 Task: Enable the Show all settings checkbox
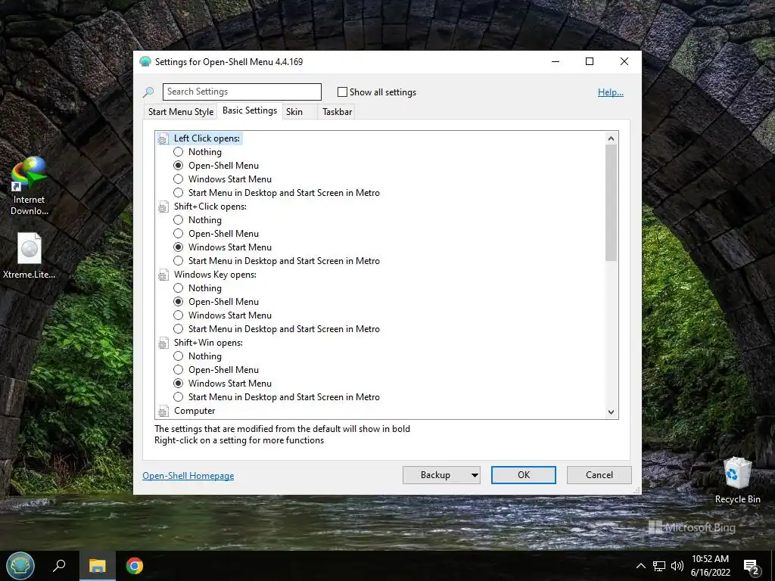[x=342, y=92]
